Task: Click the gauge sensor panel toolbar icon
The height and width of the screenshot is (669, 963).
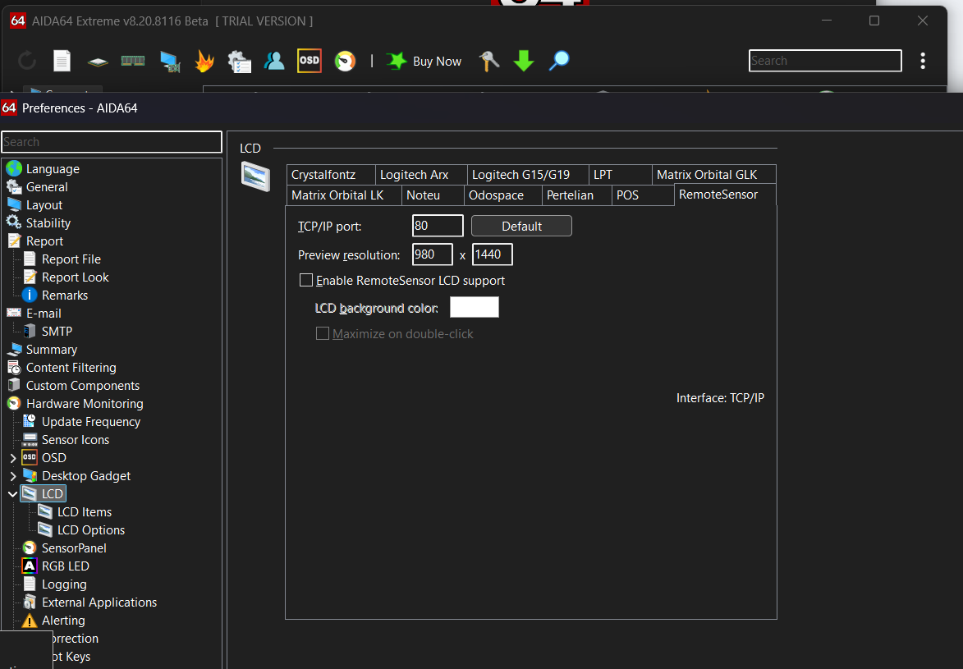Action: pyautogui.click(x=346, y=61)
